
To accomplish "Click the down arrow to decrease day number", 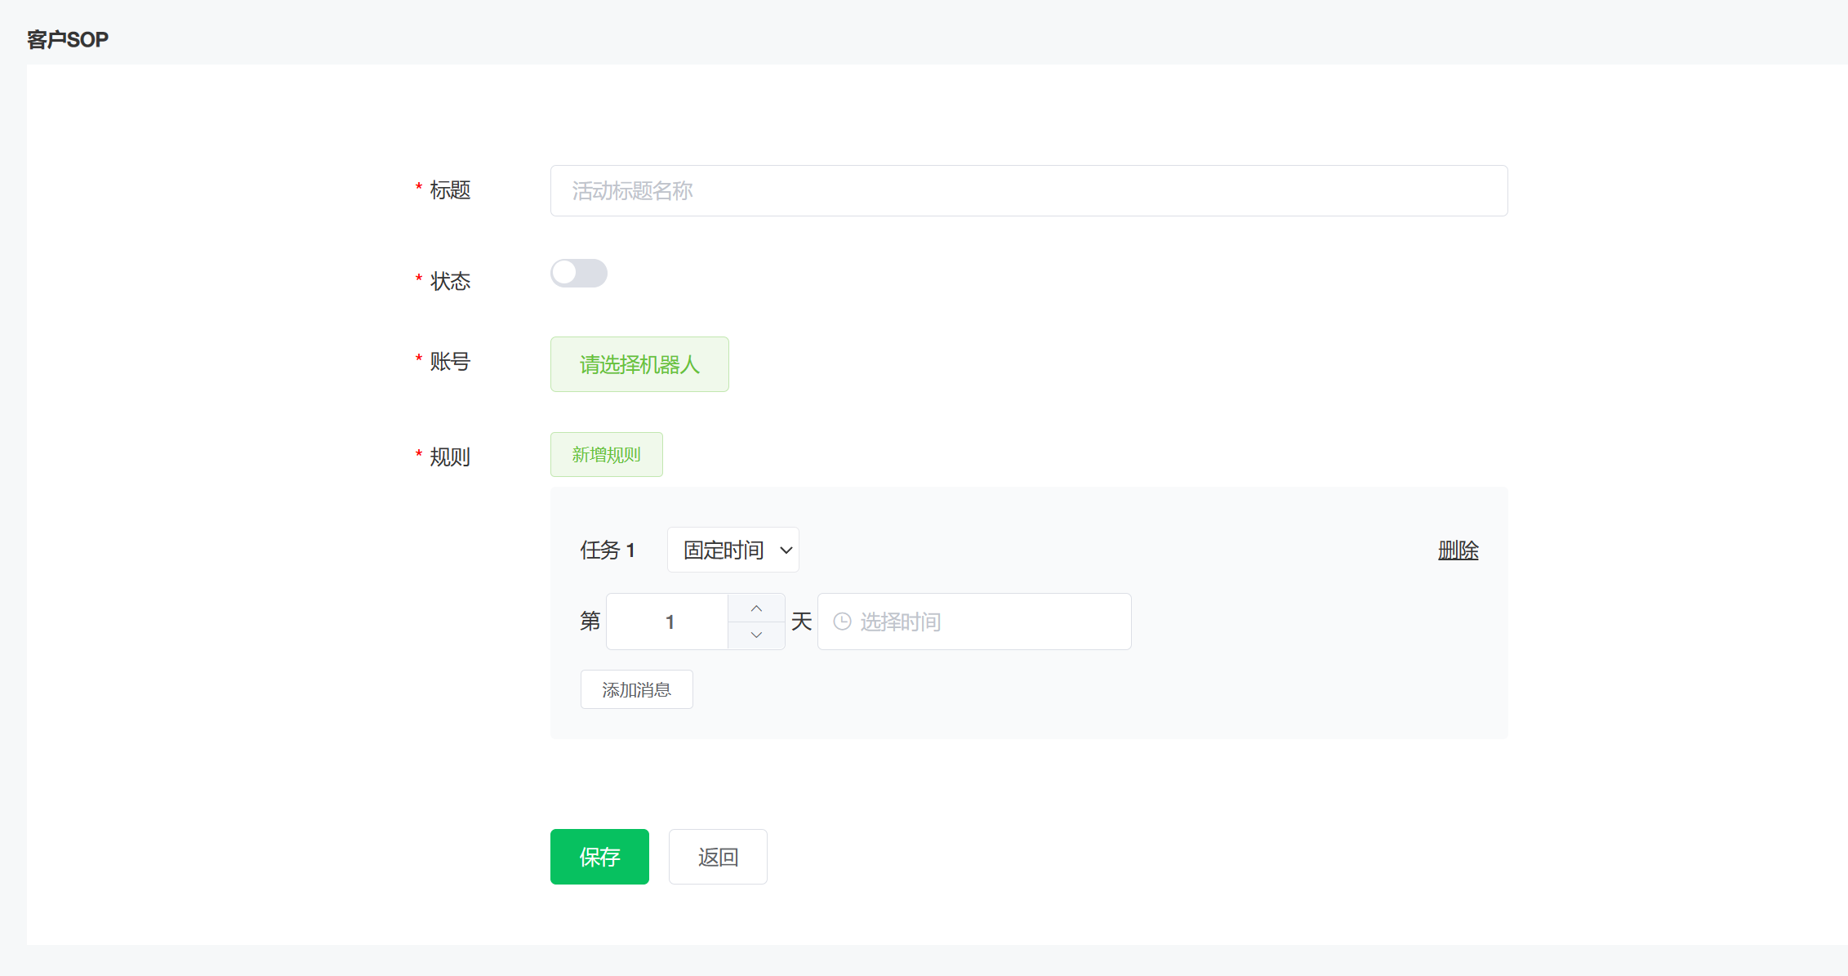I will [x=755, y=635].
